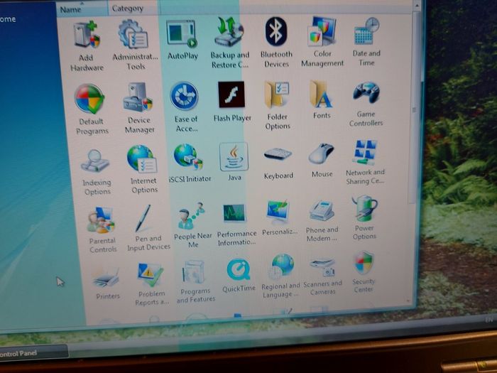Sort items by the Category column header
The image size is (497, 373).
point(133,9)
